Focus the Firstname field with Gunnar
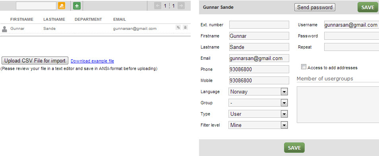379x156 pixels. point(259,36)
